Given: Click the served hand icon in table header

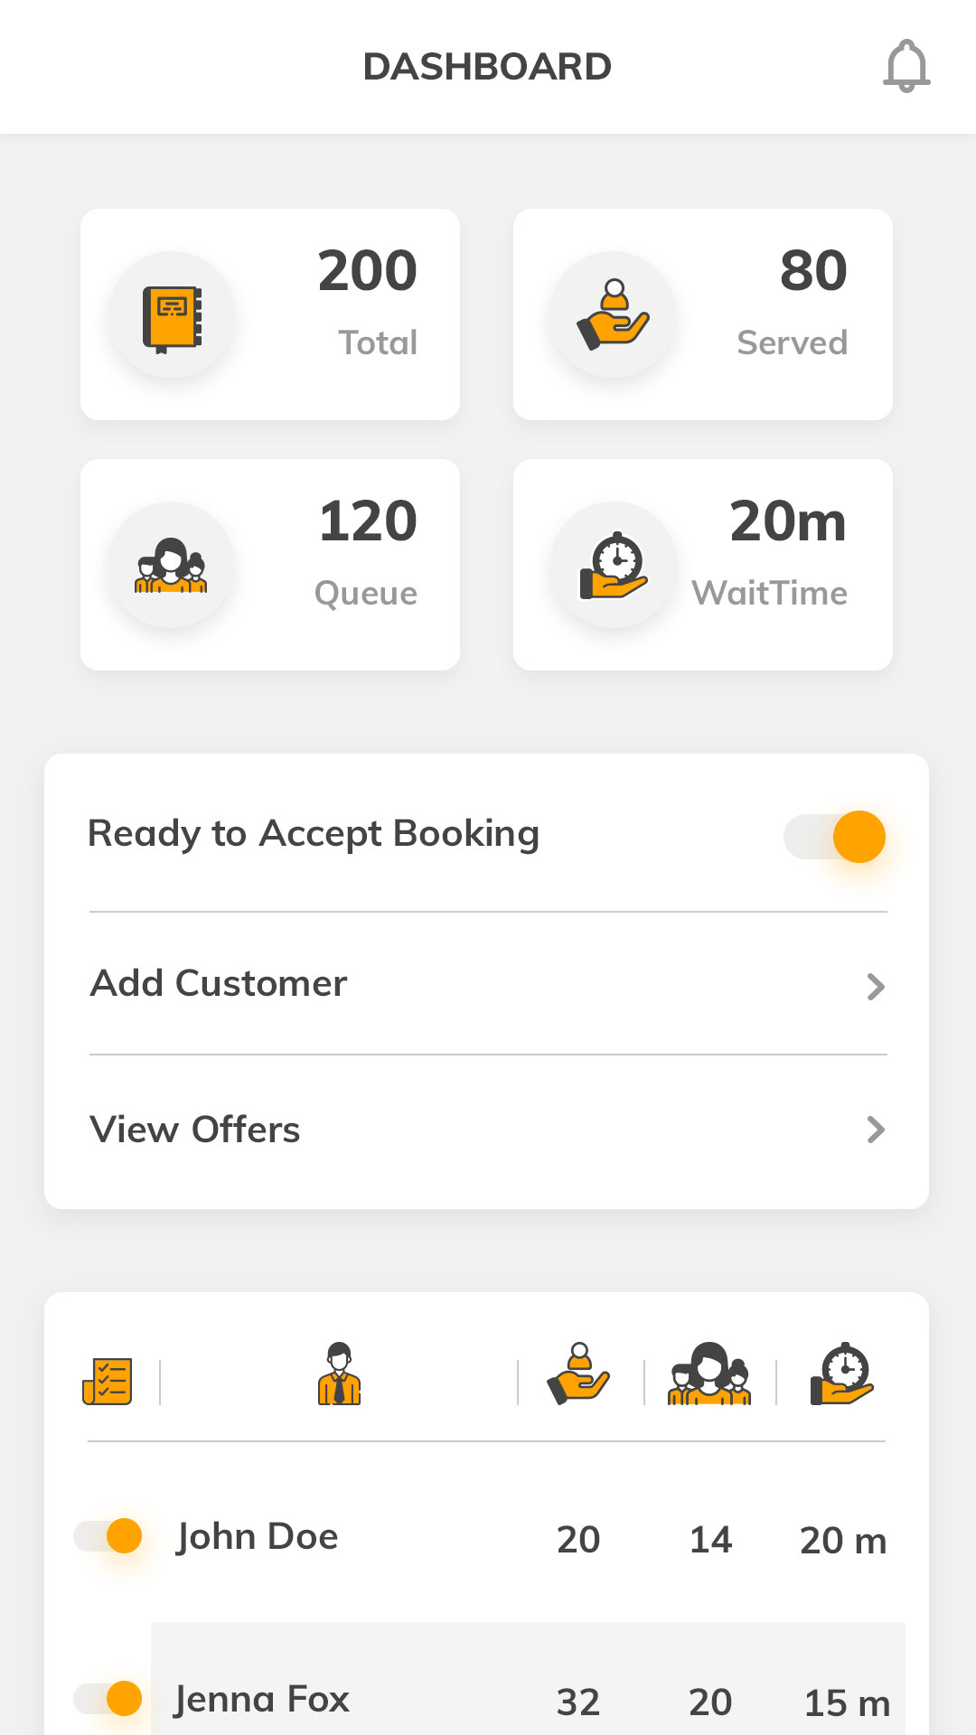Looking at the screenshot, I should click(x=578, y=1374).
